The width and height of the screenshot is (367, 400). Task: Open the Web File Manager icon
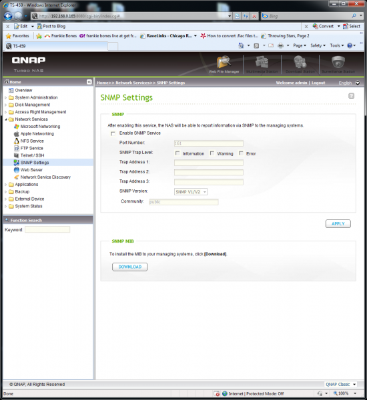point(224,65)
